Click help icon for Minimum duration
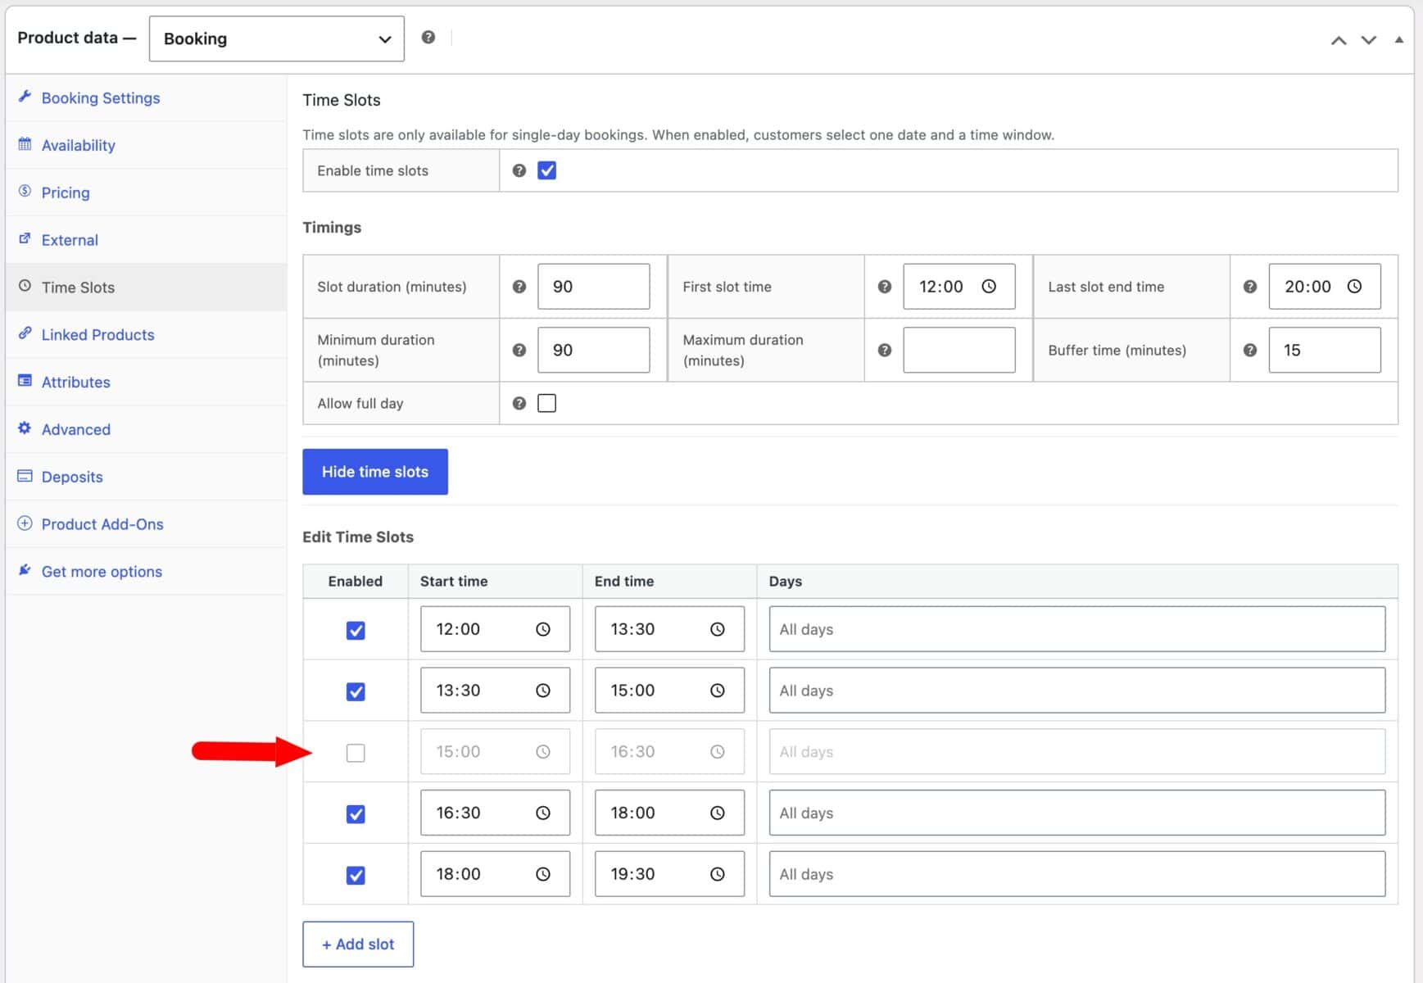The width and height of the screenshot is (1423, 983). tap(519, 350)
